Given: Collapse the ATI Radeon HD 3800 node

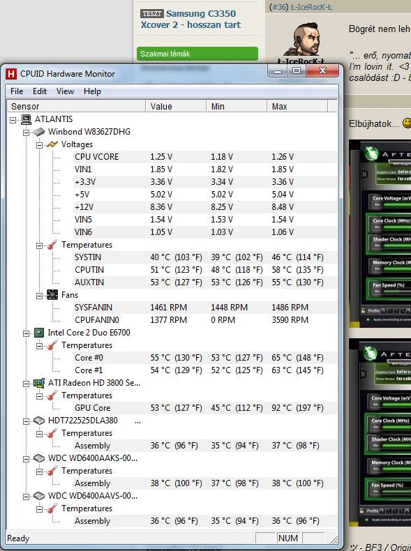Looking at the screenshot, I should pyautogui.click(x=26, y=384).
